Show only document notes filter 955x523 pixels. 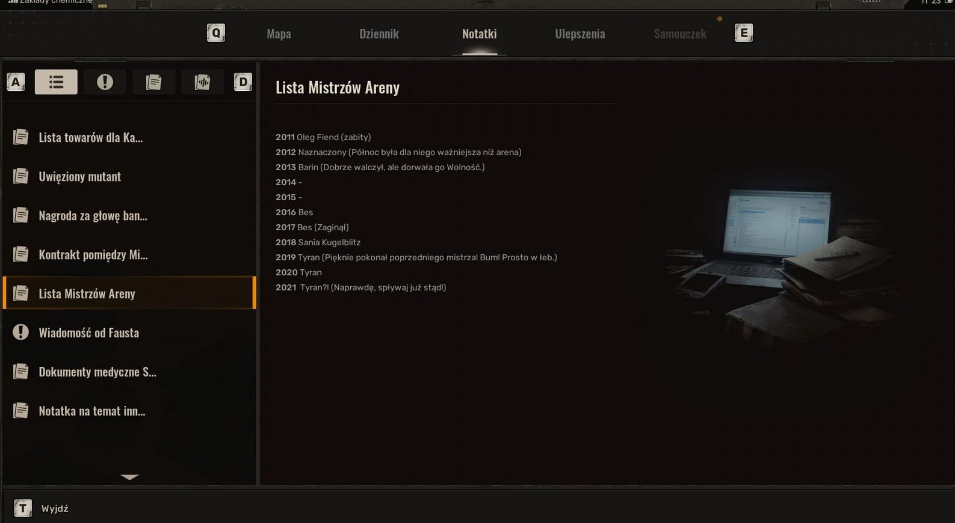(x=153, y=82)
